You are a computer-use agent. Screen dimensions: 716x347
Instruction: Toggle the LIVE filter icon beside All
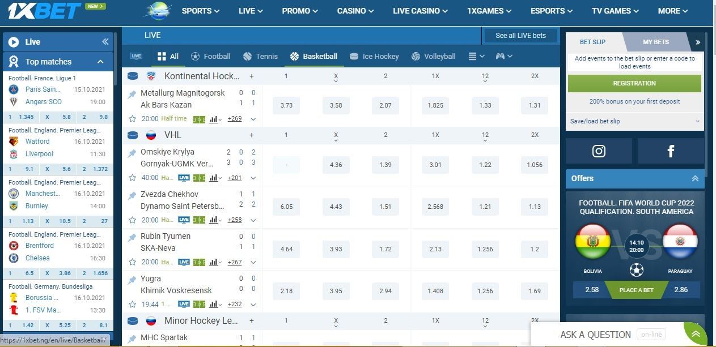click(136, 56)
